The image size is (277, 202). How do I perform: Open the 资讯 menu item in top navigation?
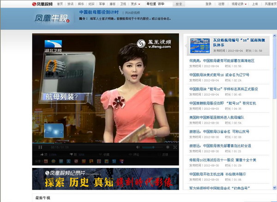(x=70, y=4)
